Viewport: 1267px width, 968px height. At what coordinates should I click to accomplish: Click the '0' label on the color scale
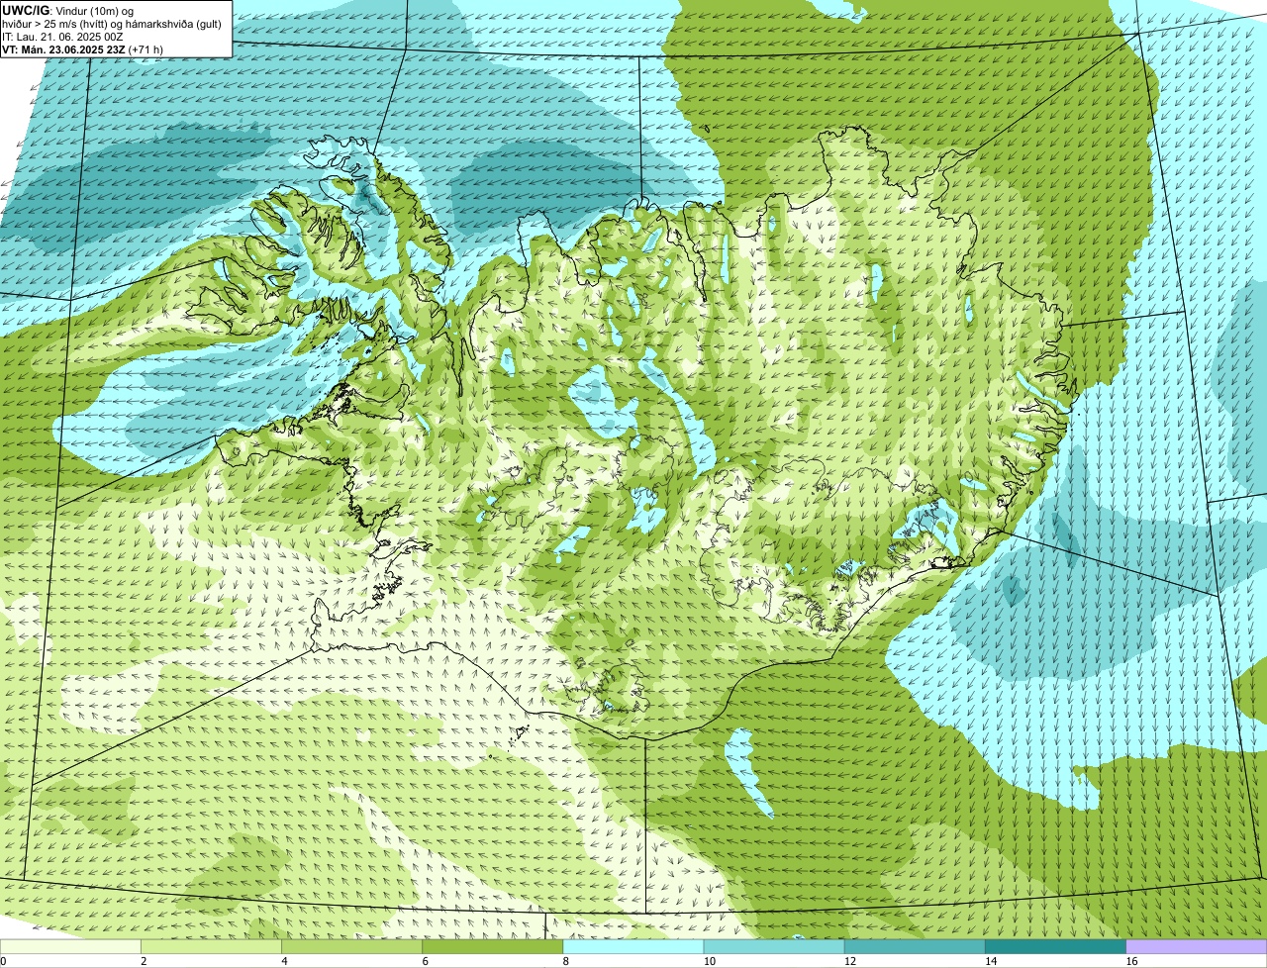pyautogui.click(x=3, y=961)
